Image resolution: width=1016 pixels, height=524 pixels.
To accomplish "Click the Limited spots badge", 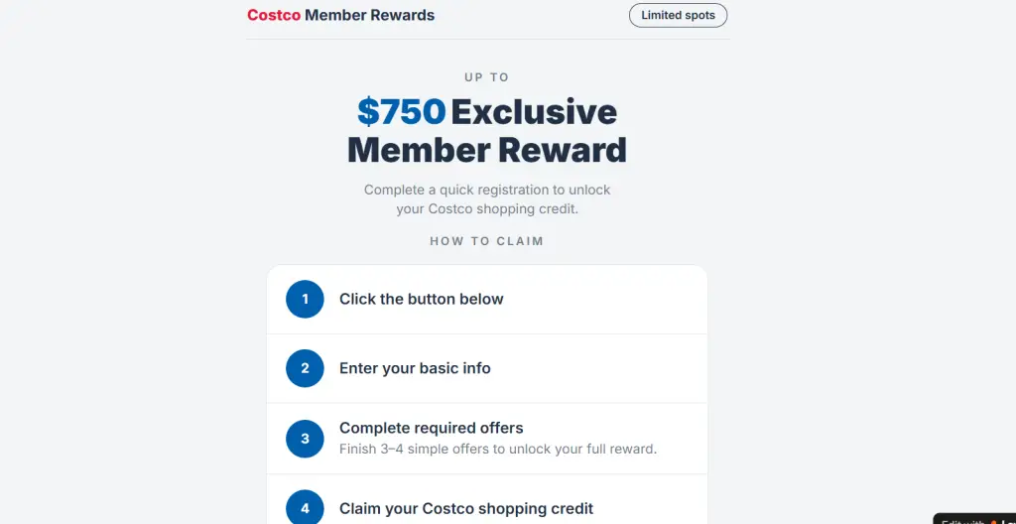I will coord(678,16).
